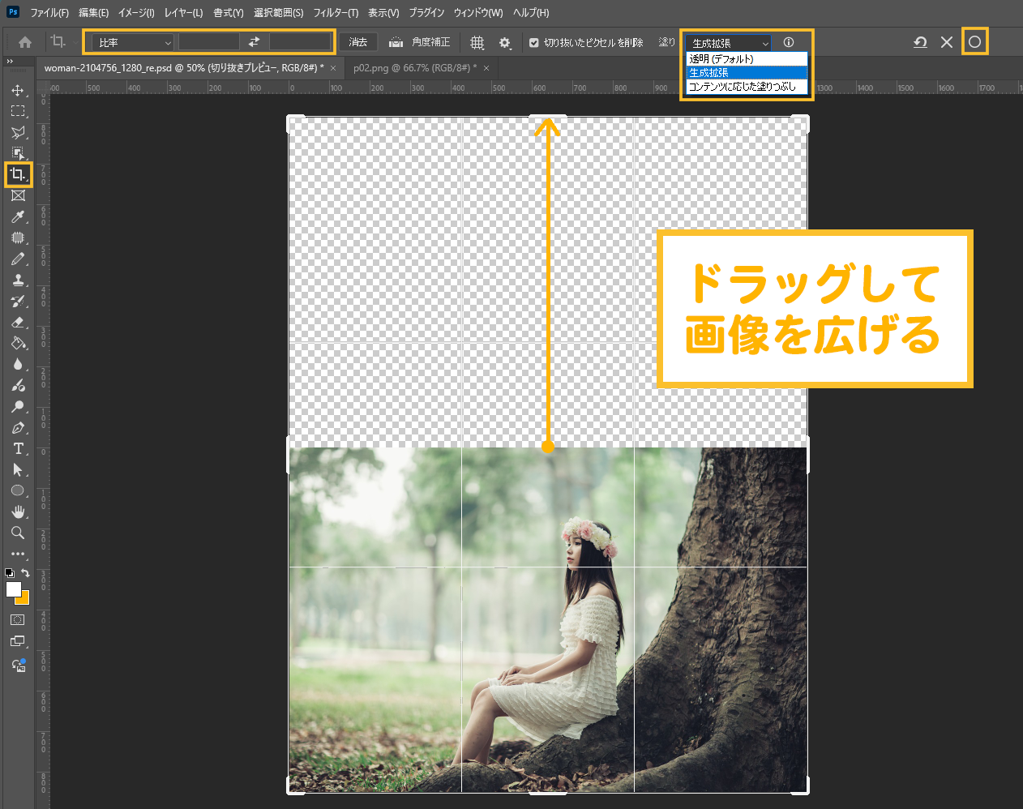Swap width and height ratio values
1023x809 pixels.
tap(254, 42)
